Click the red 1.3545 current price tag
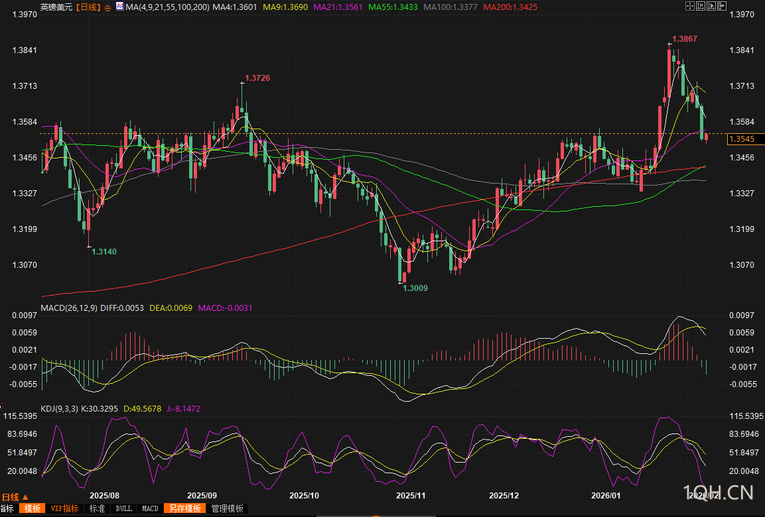Image resolution: width=765 pixels, height=517 pixels. (742, 139)
